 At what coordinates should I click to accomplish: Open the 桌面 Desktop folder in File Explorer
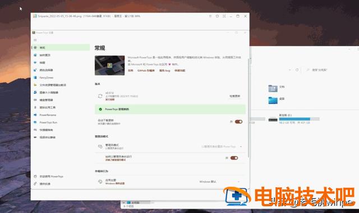point(277,100)
